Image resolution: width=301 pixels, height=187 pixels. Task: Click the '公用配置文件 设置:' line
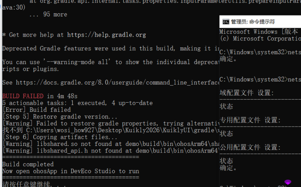250,147
